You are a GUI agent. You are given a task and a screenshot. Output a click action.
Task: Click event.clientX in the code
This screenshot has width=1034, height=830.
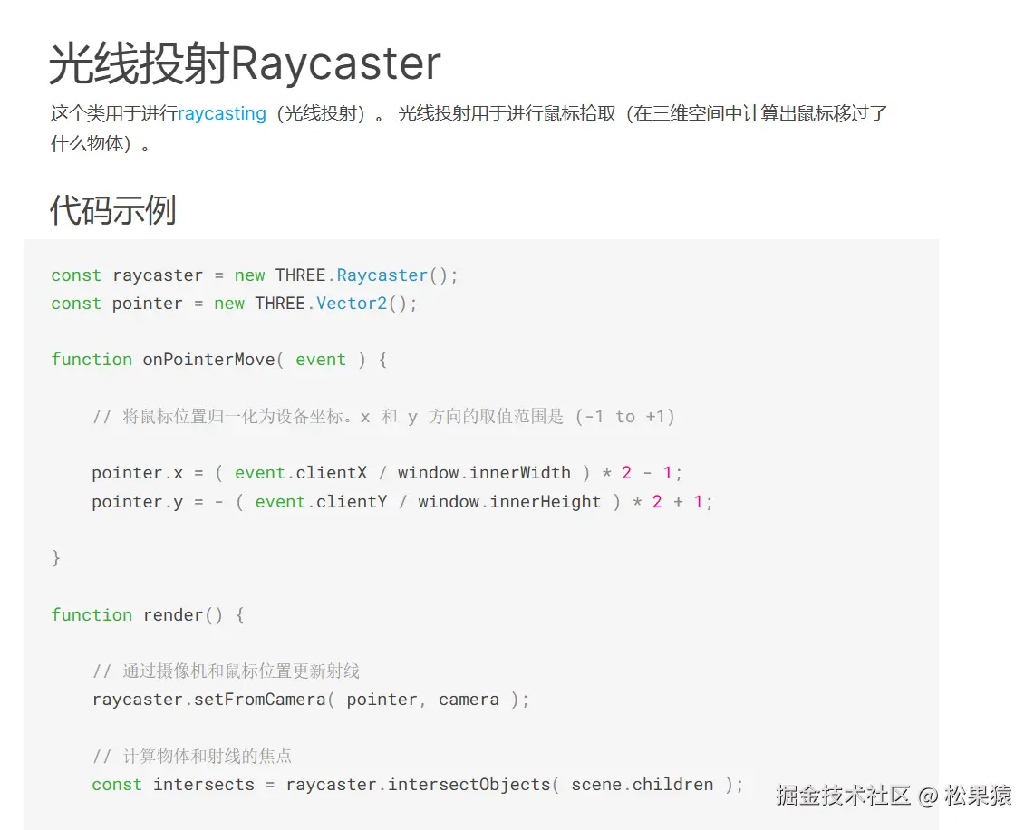[x=301, y=473]
